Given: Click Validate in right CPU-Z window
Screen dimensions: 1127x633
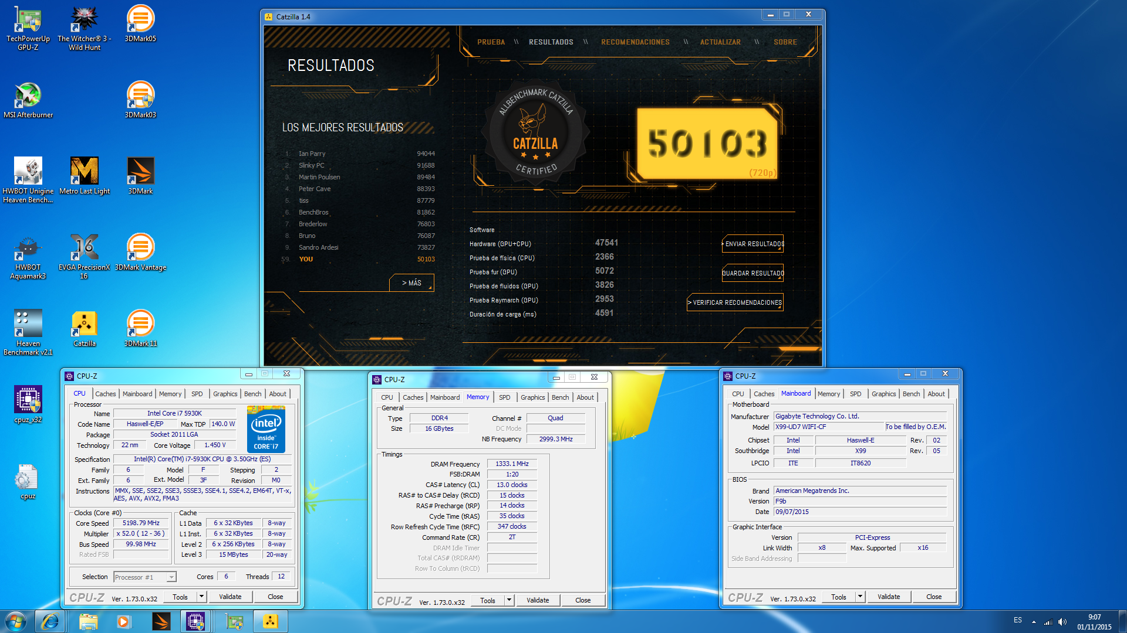Looking at the screenshot, I should 889,597.
